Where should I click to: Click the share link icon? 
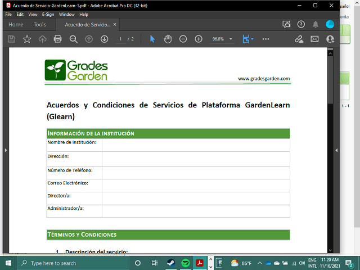pos(299,39)
